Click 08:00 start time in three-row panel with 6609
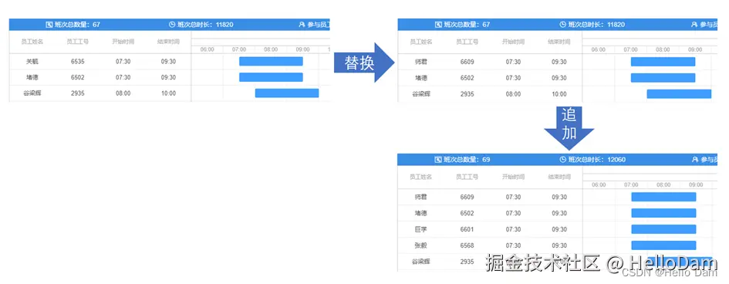729x284 pixels. point(513,94)
